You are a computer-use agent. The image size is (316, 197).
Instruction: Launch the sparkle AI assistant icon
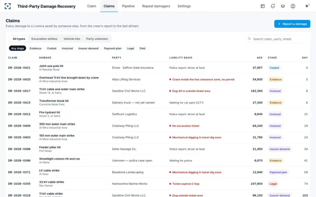click(x=307, y=6)
